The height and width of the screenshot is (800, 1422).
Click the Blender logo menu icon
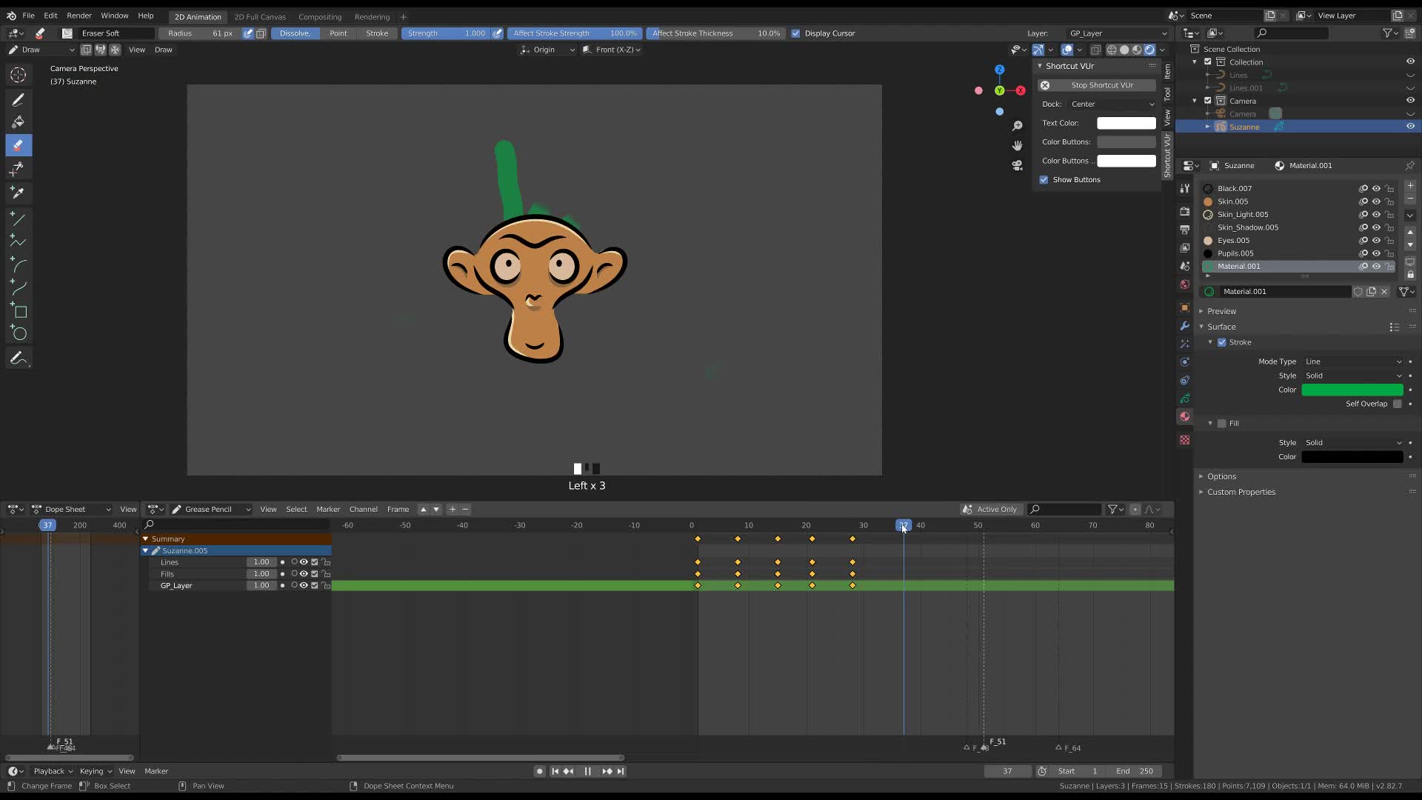click(11, 16)
